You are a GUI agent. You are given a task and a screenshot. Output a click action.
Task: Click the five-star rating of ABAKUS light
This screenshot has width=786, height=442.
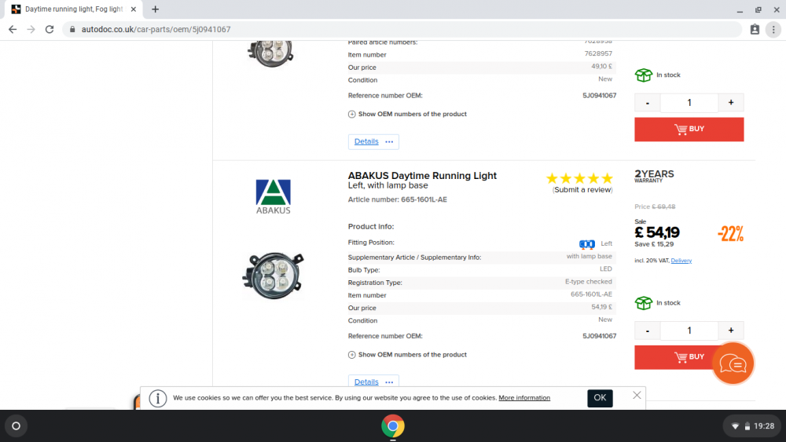point(579,178)
